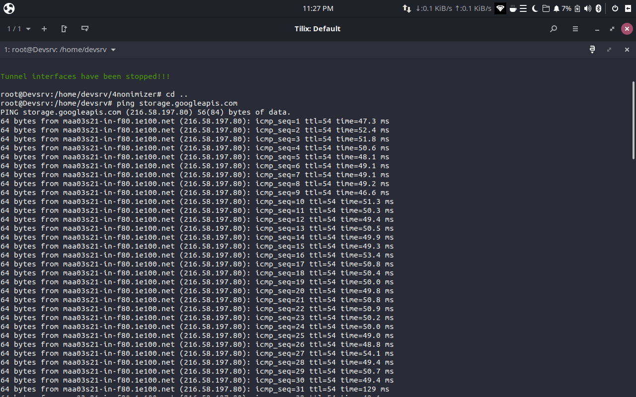This screenshot has width=636, height=397.
Task: Click the folder icon in the top panel
Action: (545, 8)
